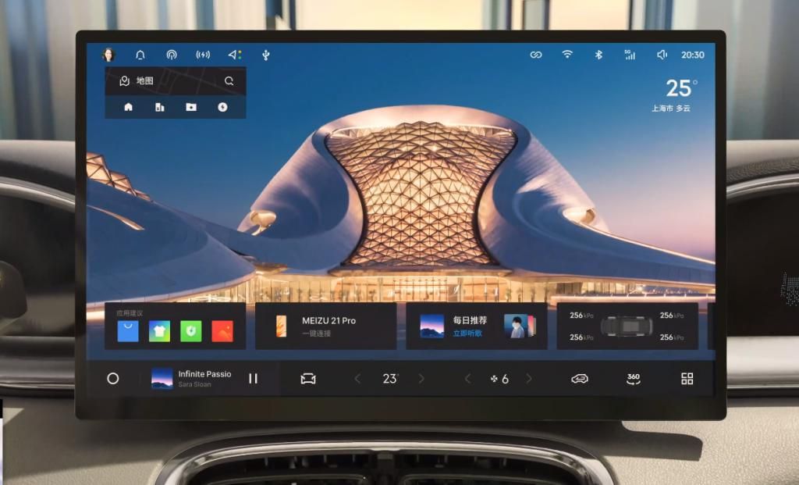Find charging stations via the lightning icon
Screen dimensions: 799x485
[222, 107]
